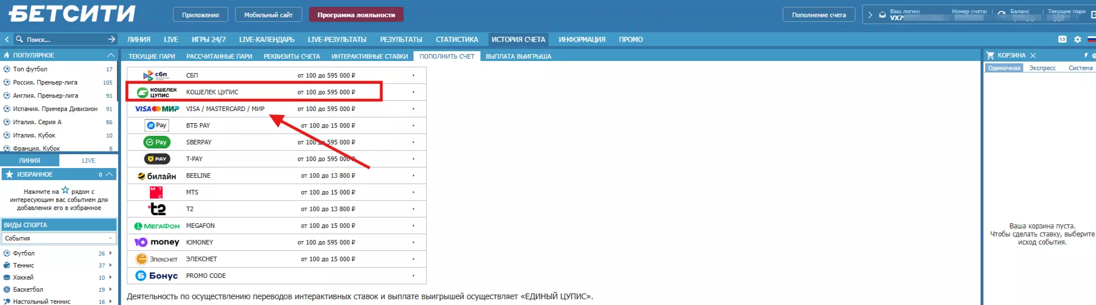
Task: Enable quick bet with the lightning icon
Action: pos(1086,55)
